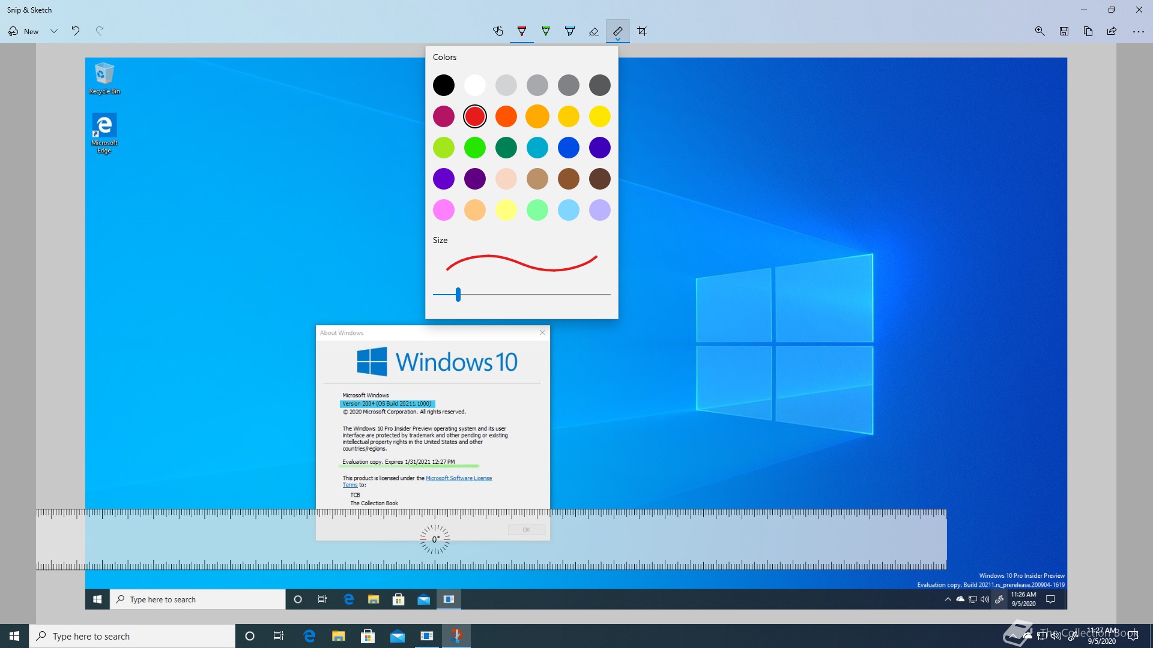Pick the orange color swatch
Screen dimensions: 1153x648
tap(506, 116)
